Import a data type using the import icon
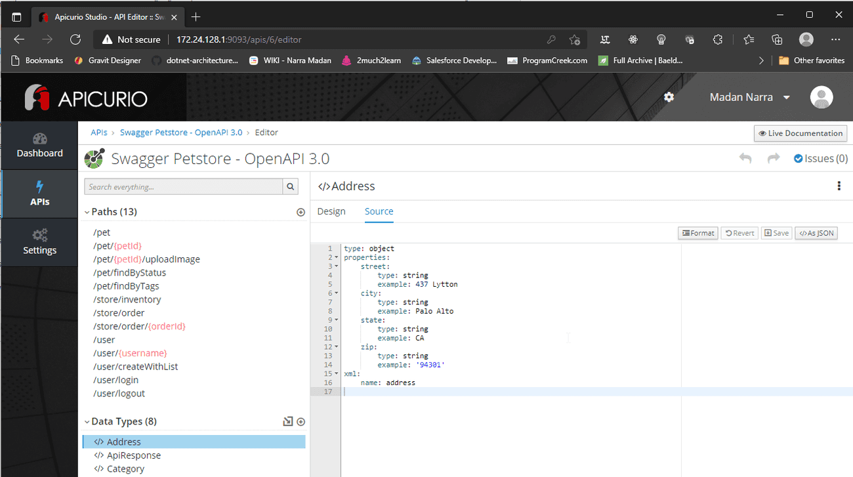This screenshot has height=477, width=853. click(287, 421)
